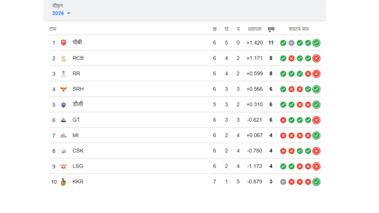Image resolution: width=379 pixels, height=213 pixels.
Task: Click the RCB team logo
Action: tap(63, 58)
